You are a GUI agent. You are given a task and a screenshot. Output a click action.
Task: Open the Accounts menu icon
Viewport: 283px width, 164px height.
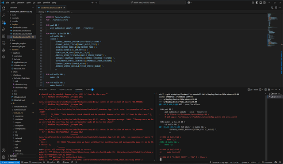point(4,150)
